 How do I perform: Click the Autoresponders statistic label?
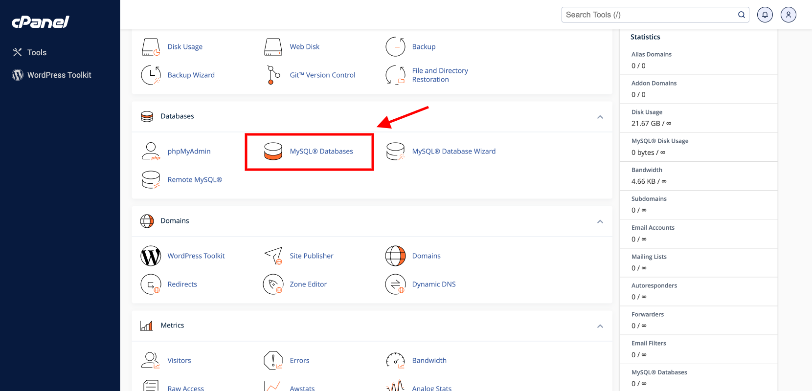pos(654,285)
